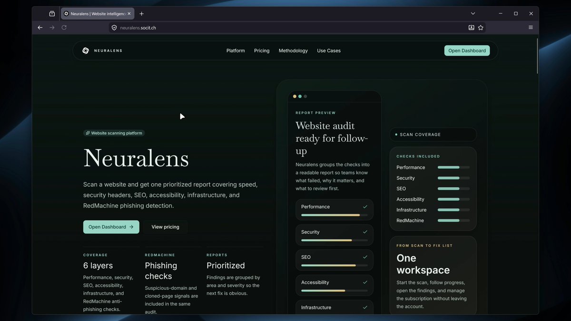Screen dimensions: 571x321
Task: Click the Neuralens tab title
Action: tap(98, 14)
